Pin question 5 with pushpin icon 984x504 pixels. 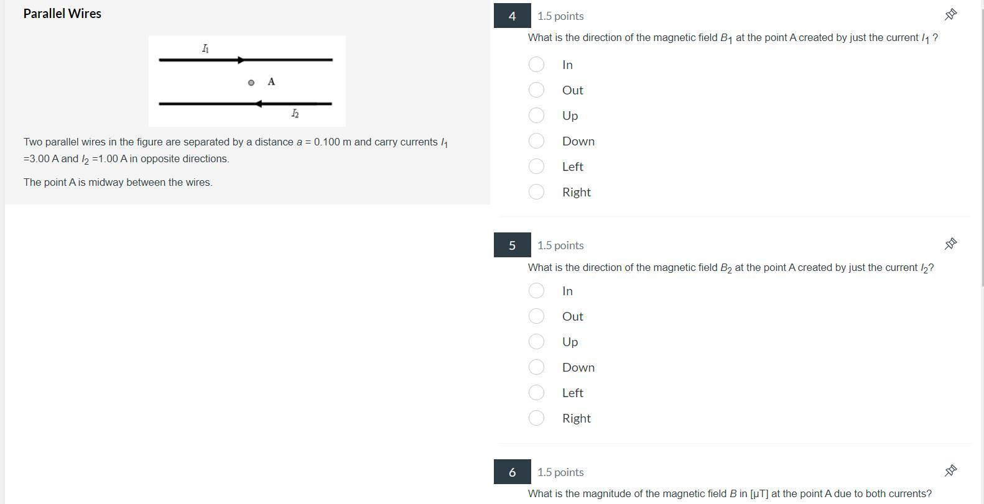click(950, 244)
